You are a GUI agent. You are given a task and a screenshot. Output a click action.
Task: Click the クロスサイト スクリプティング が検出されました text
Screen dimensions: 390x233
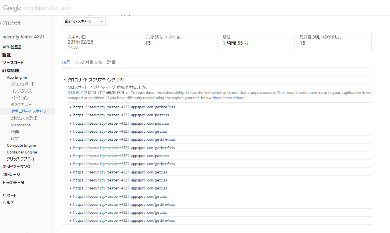coord(107,88)
